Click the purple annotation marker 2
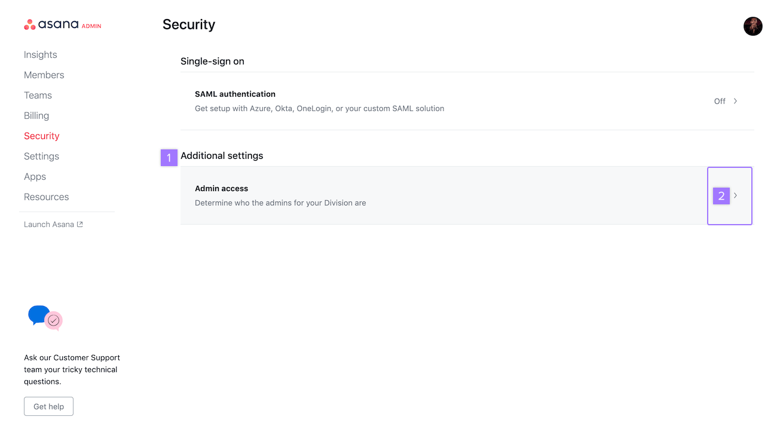This screenshot has height=435, width=777. (721, 196)
